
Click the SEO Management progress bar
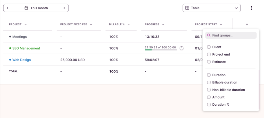pos(161,50)
